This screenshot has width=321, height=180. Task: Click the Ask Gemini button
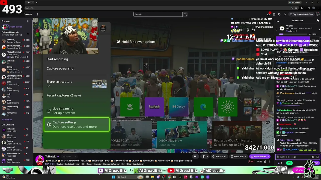coord(295,2)
